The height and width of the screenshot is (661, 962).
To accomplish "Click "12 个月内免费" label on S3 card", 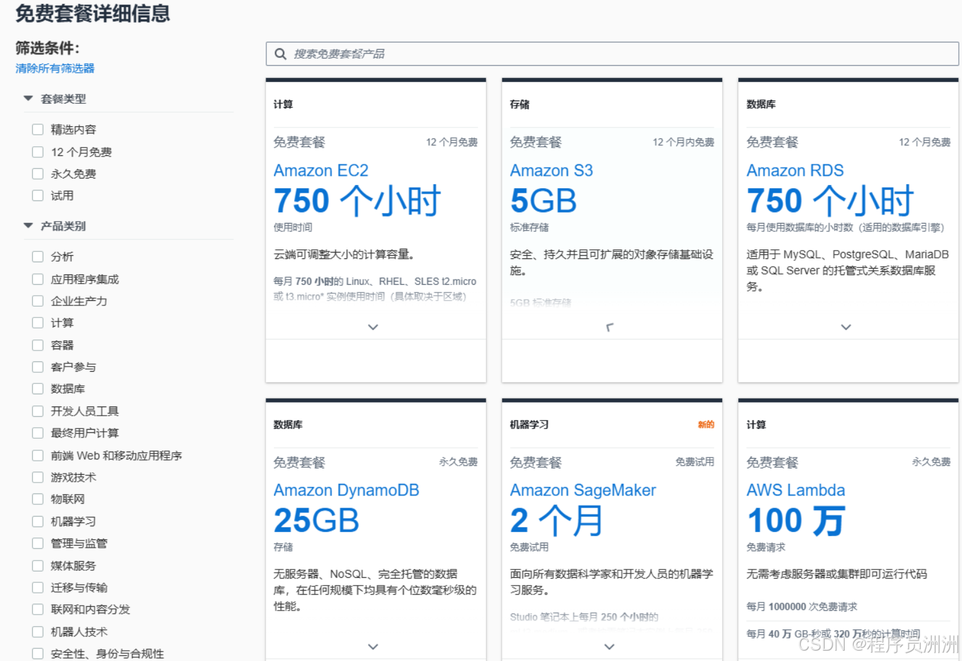I will coord(683,142).
